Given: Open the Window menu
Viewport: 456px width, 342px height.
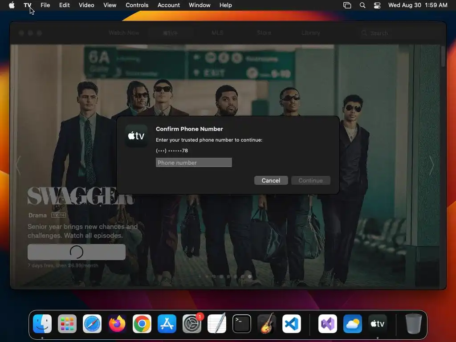Looking at the screenshot, I should coord(199,5).
